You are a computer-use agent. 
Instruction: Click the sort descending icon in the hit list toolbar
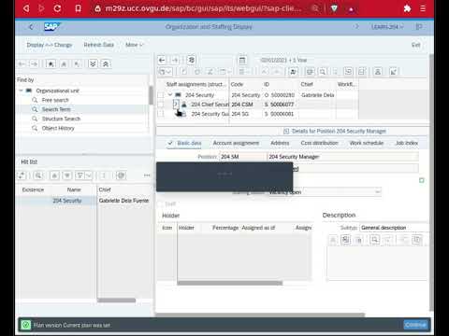67,175
